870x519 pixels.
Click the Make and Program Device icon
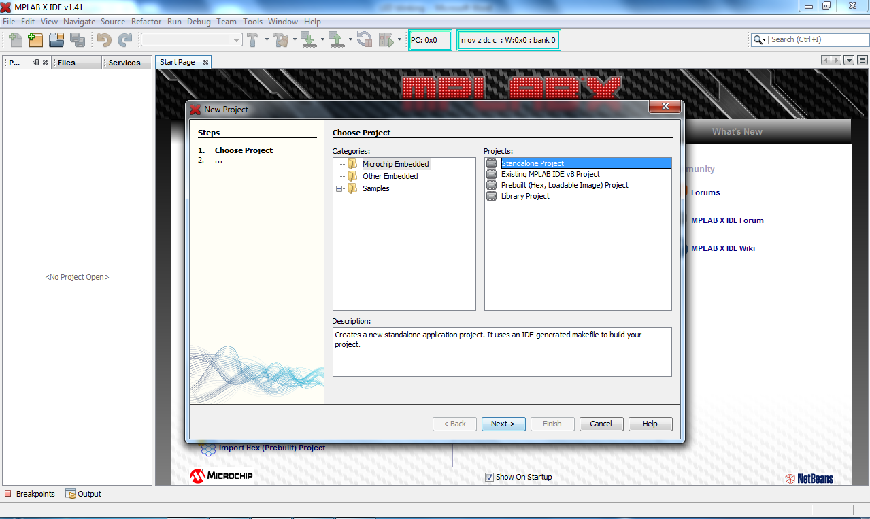coord(307,39)
